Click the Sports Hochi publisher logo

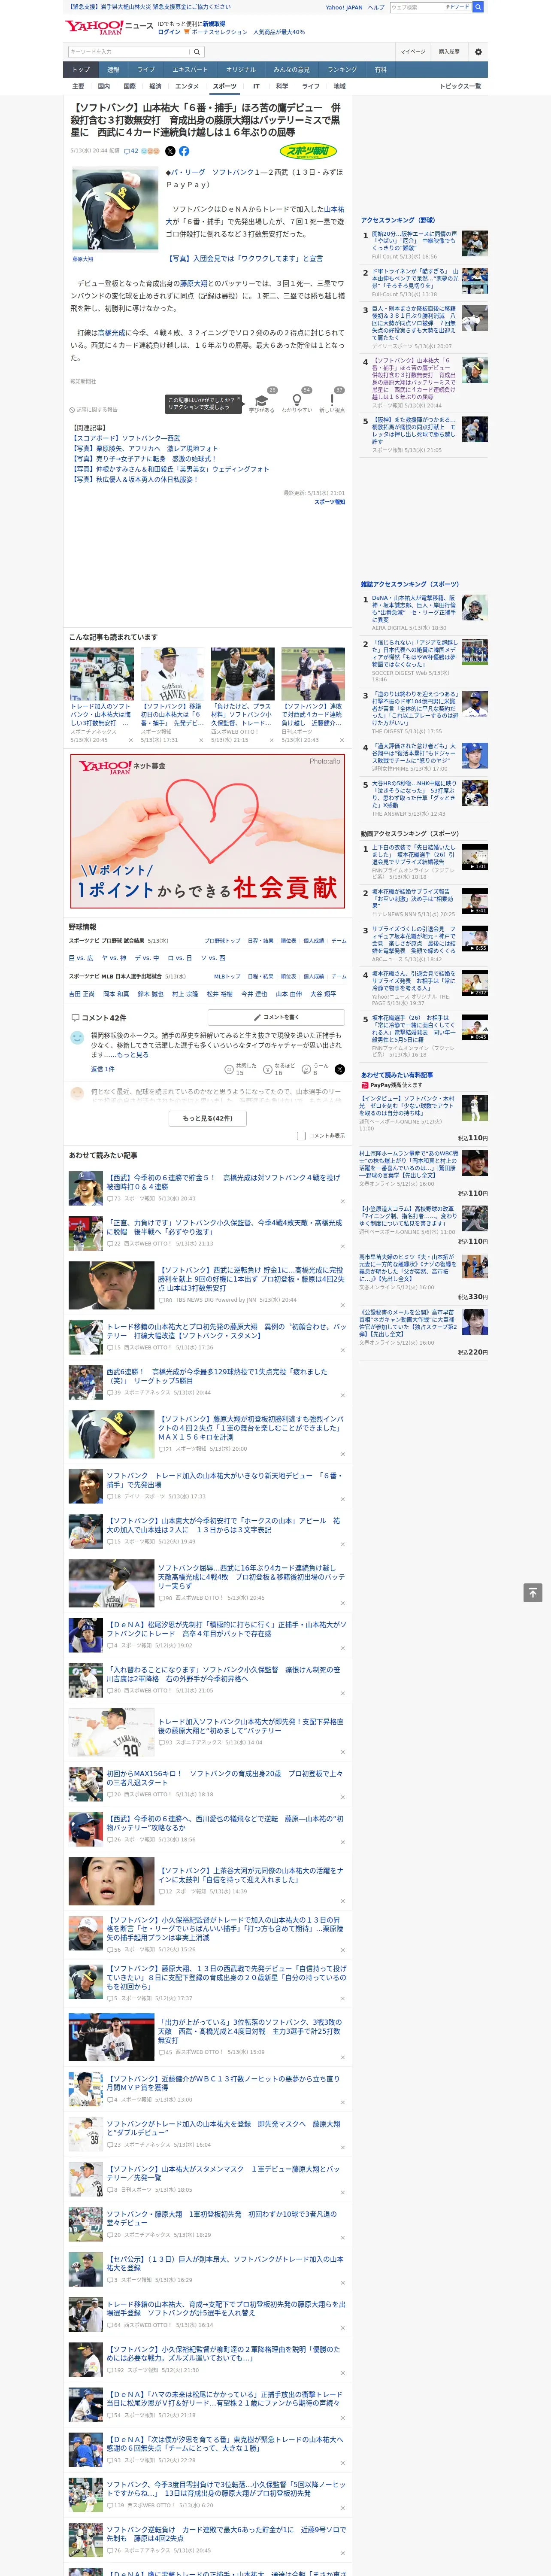[x=308, y=152]
